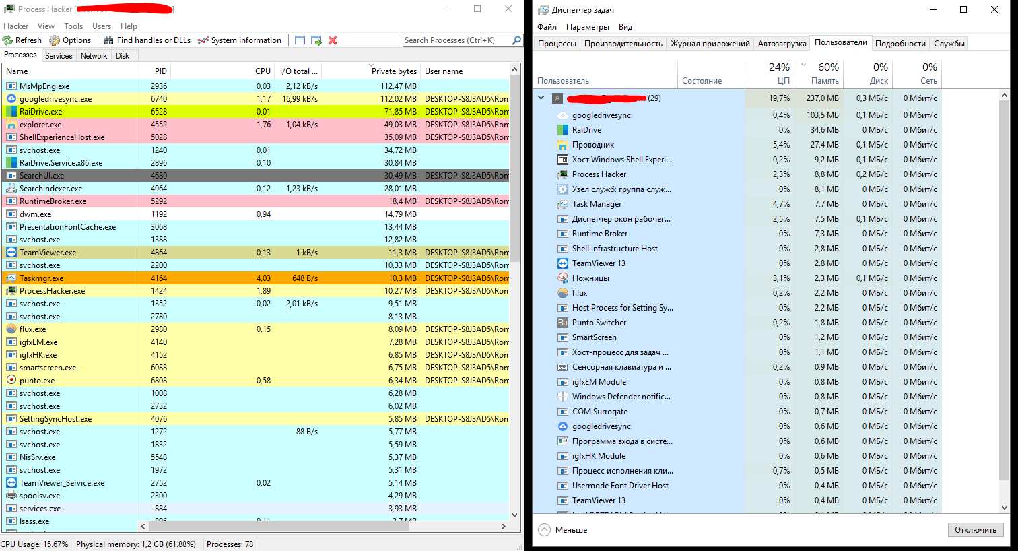This screenshot has height=551, width=1018.
Task: Switch to Автозагрузка tab
Action: (782, 44)
